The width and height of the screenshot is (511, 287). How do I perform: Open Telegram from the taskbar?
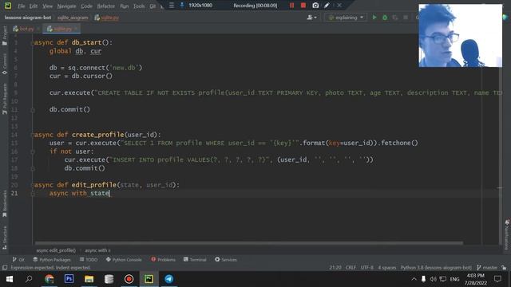coord(168,279)
